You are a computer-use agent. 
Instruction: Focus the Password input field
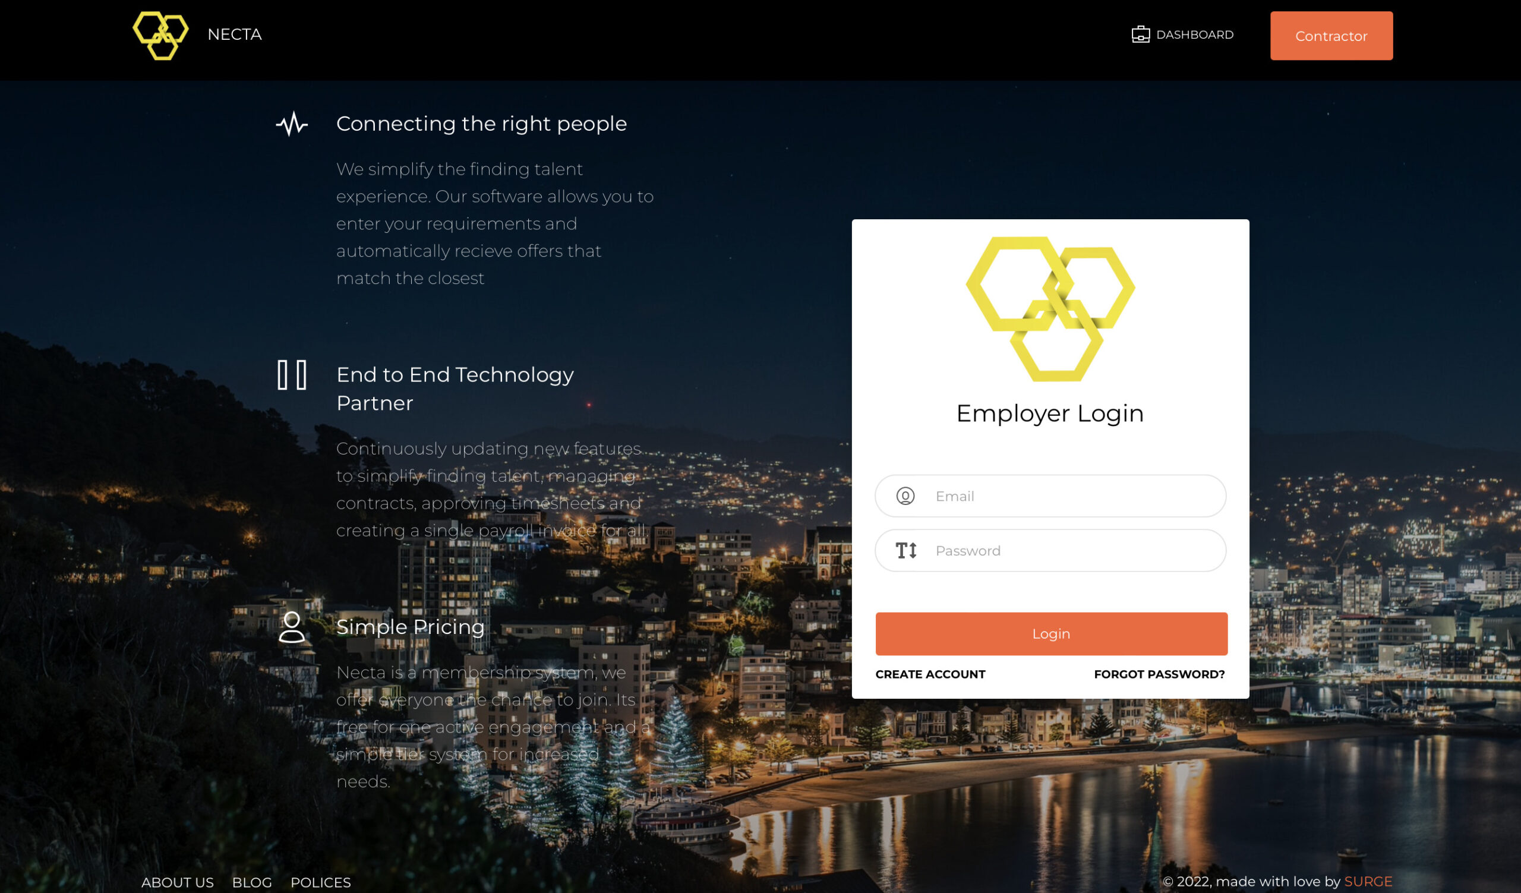(x=1074, y=550)
